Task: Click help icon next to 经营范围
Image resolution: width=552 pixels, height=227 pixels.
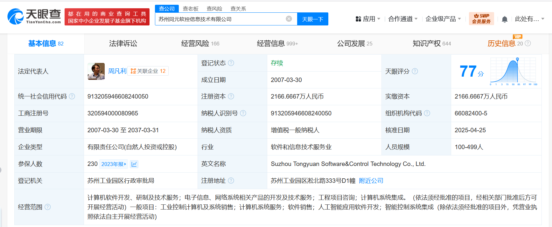Action: tap(48, 207)
